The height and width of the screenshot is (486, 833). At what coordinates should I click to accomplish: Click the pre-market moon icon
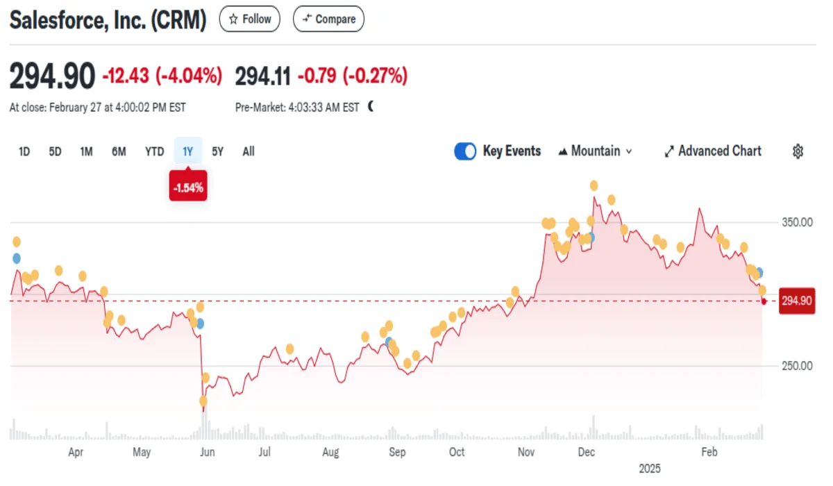pos(371,107)
